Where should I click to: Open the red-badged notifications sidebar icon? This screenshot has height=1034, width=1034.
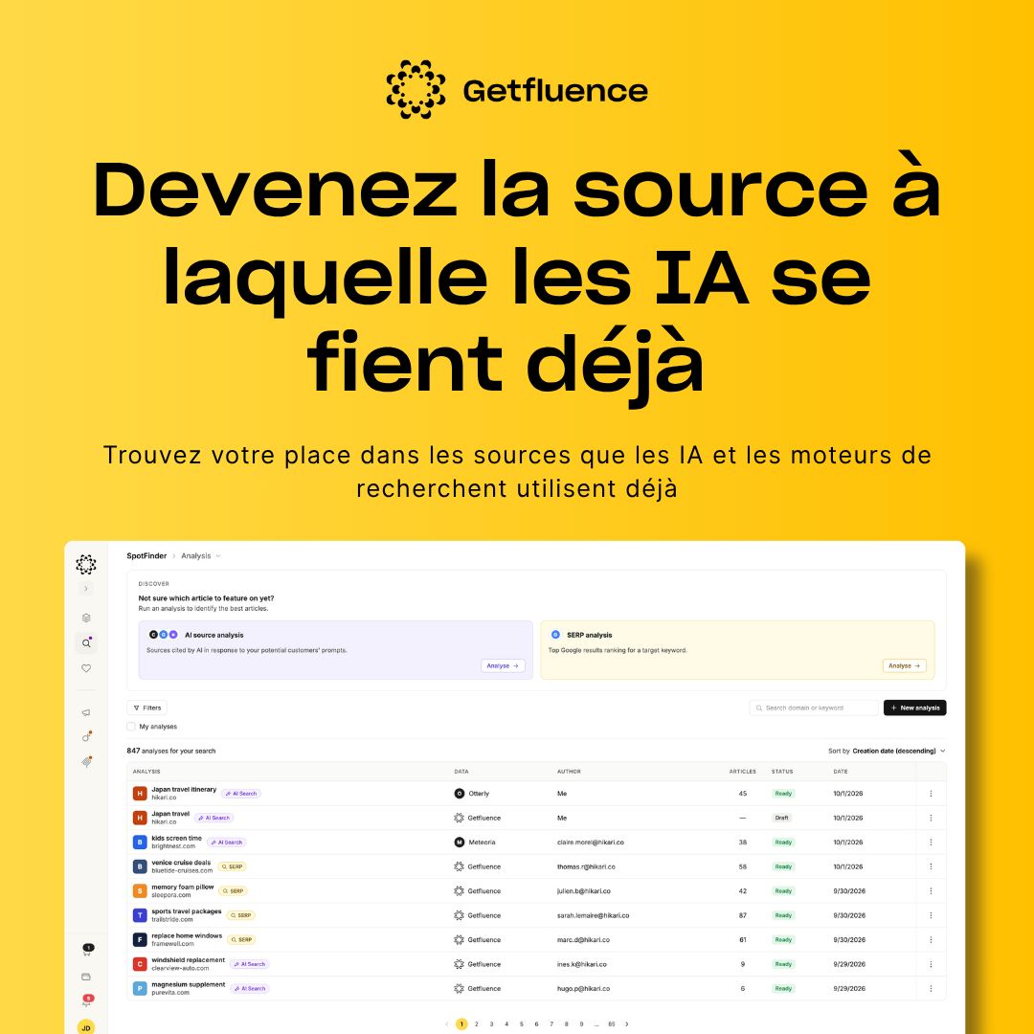(87, 1000)
